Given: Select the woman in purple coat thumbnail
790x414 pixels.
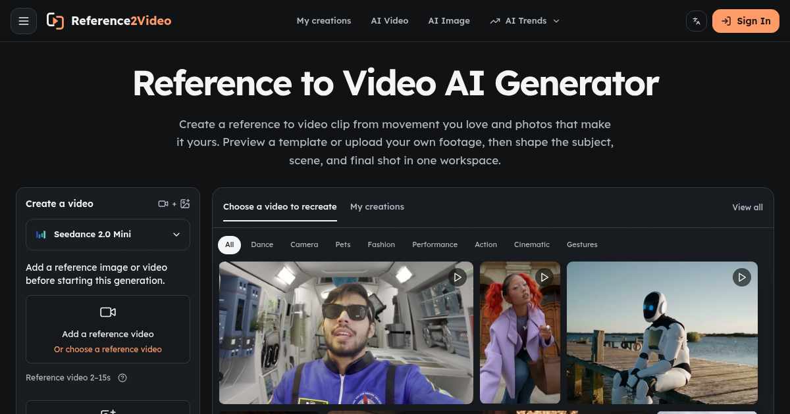Looking at the screenshot, I should [520, 333].
